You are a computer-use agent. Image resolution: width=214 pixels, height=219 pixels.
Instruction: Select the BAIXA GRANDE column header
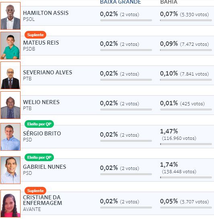pyautogui.click(x=121, y=2)
